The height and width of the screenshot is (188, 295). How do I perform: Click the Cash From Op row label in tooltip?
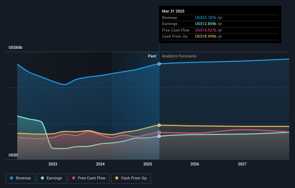175,37
